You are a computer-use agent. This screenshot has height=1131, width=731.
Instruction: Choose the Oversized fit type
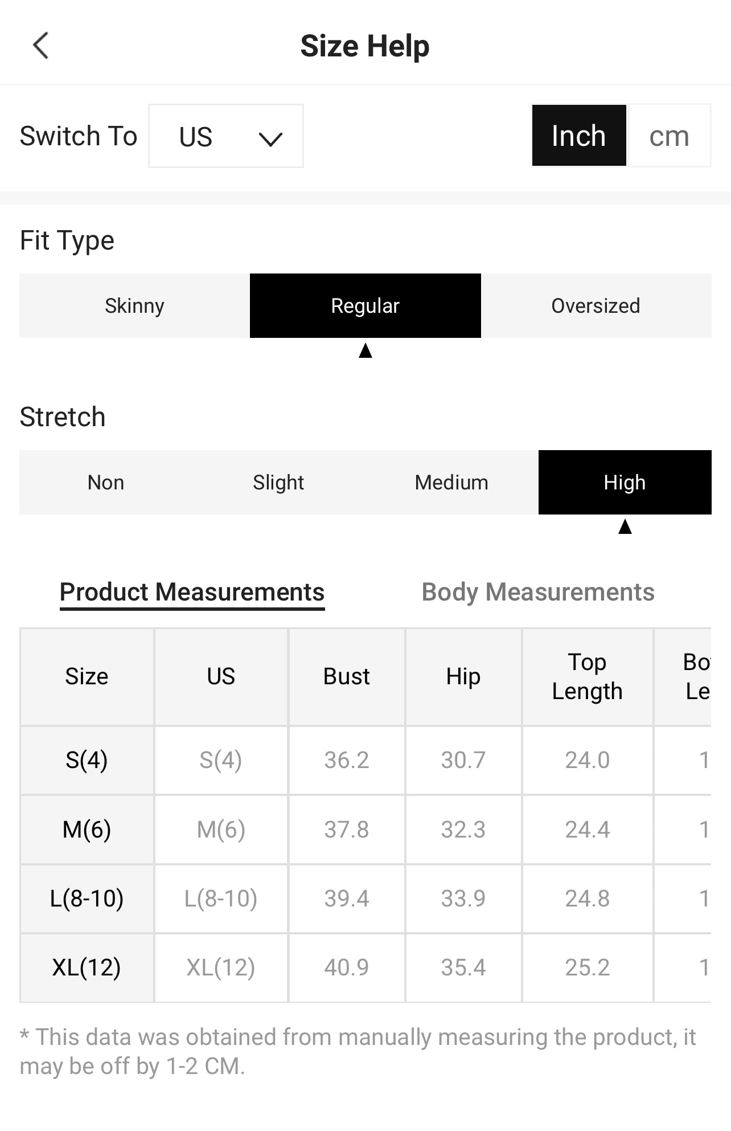pos(596,306)
